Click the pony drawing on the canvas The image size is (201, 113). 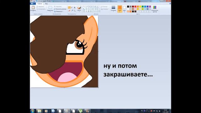coord(64,51)
